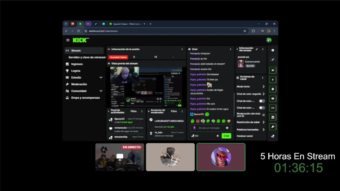Image resolution: width=340 pixels, height=191 pixels.
Task: Open the browser tab search dropdown
Action: click(66, 24)
